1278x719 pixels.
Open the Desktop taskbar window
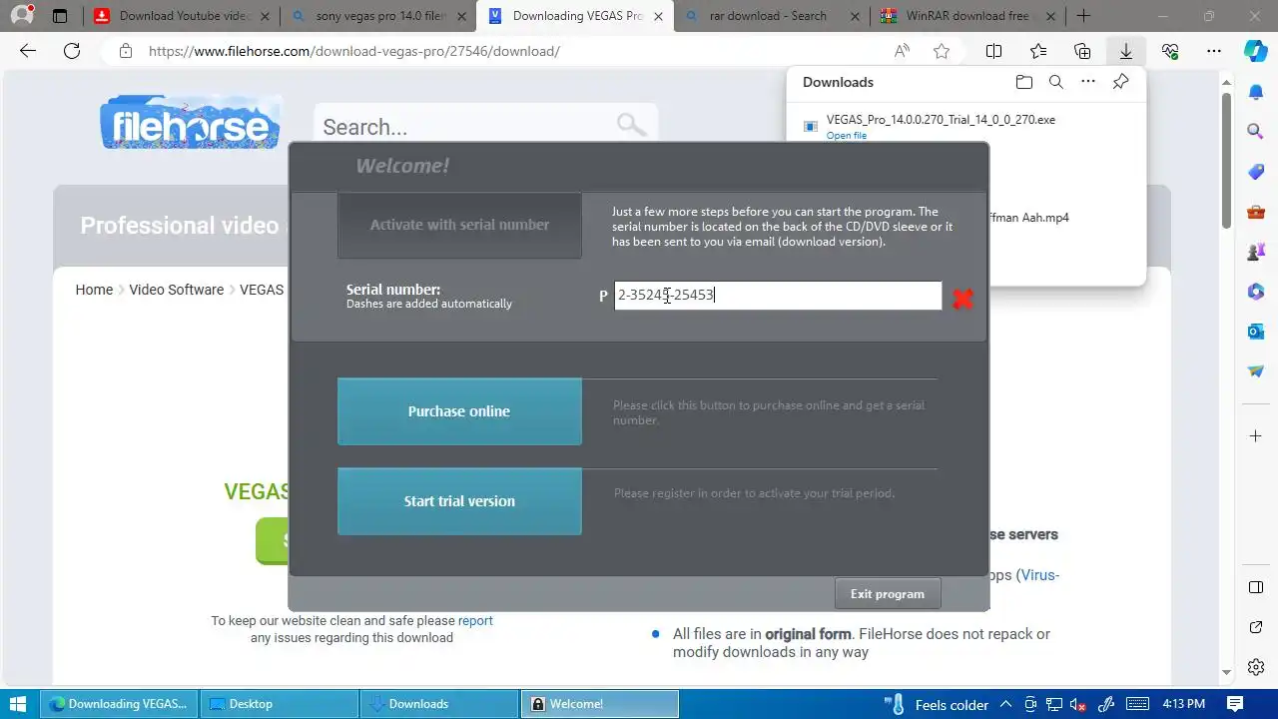coord(279,704)
